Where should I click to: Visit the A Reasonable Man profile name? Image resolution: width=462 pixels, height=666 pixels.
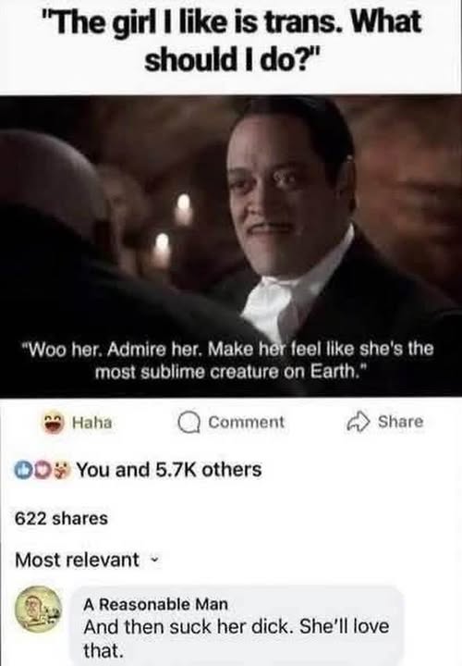pos(155,603)
